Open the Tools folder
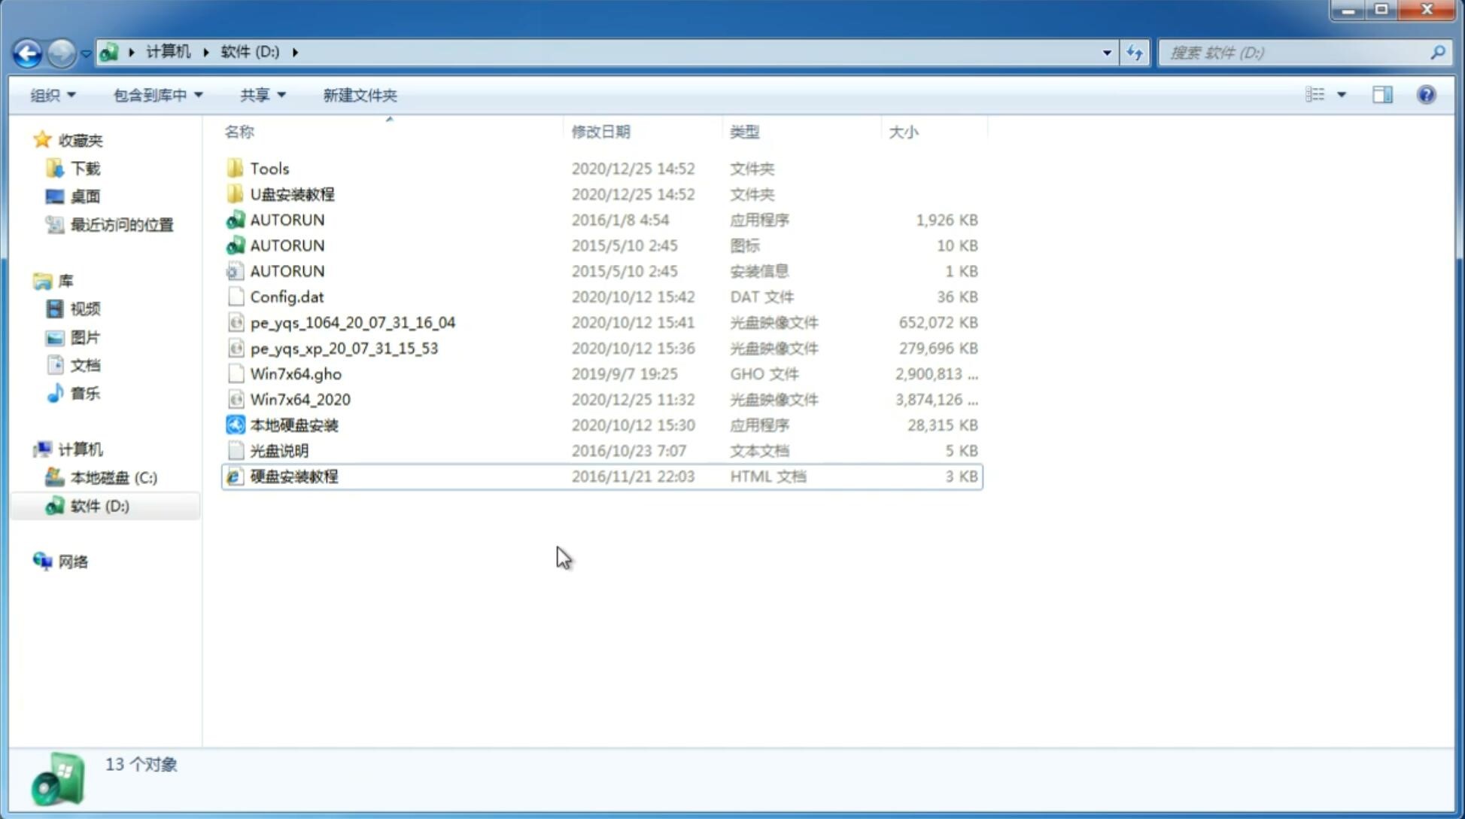Screen dimensions: 1465x819 tap(268, 168)
